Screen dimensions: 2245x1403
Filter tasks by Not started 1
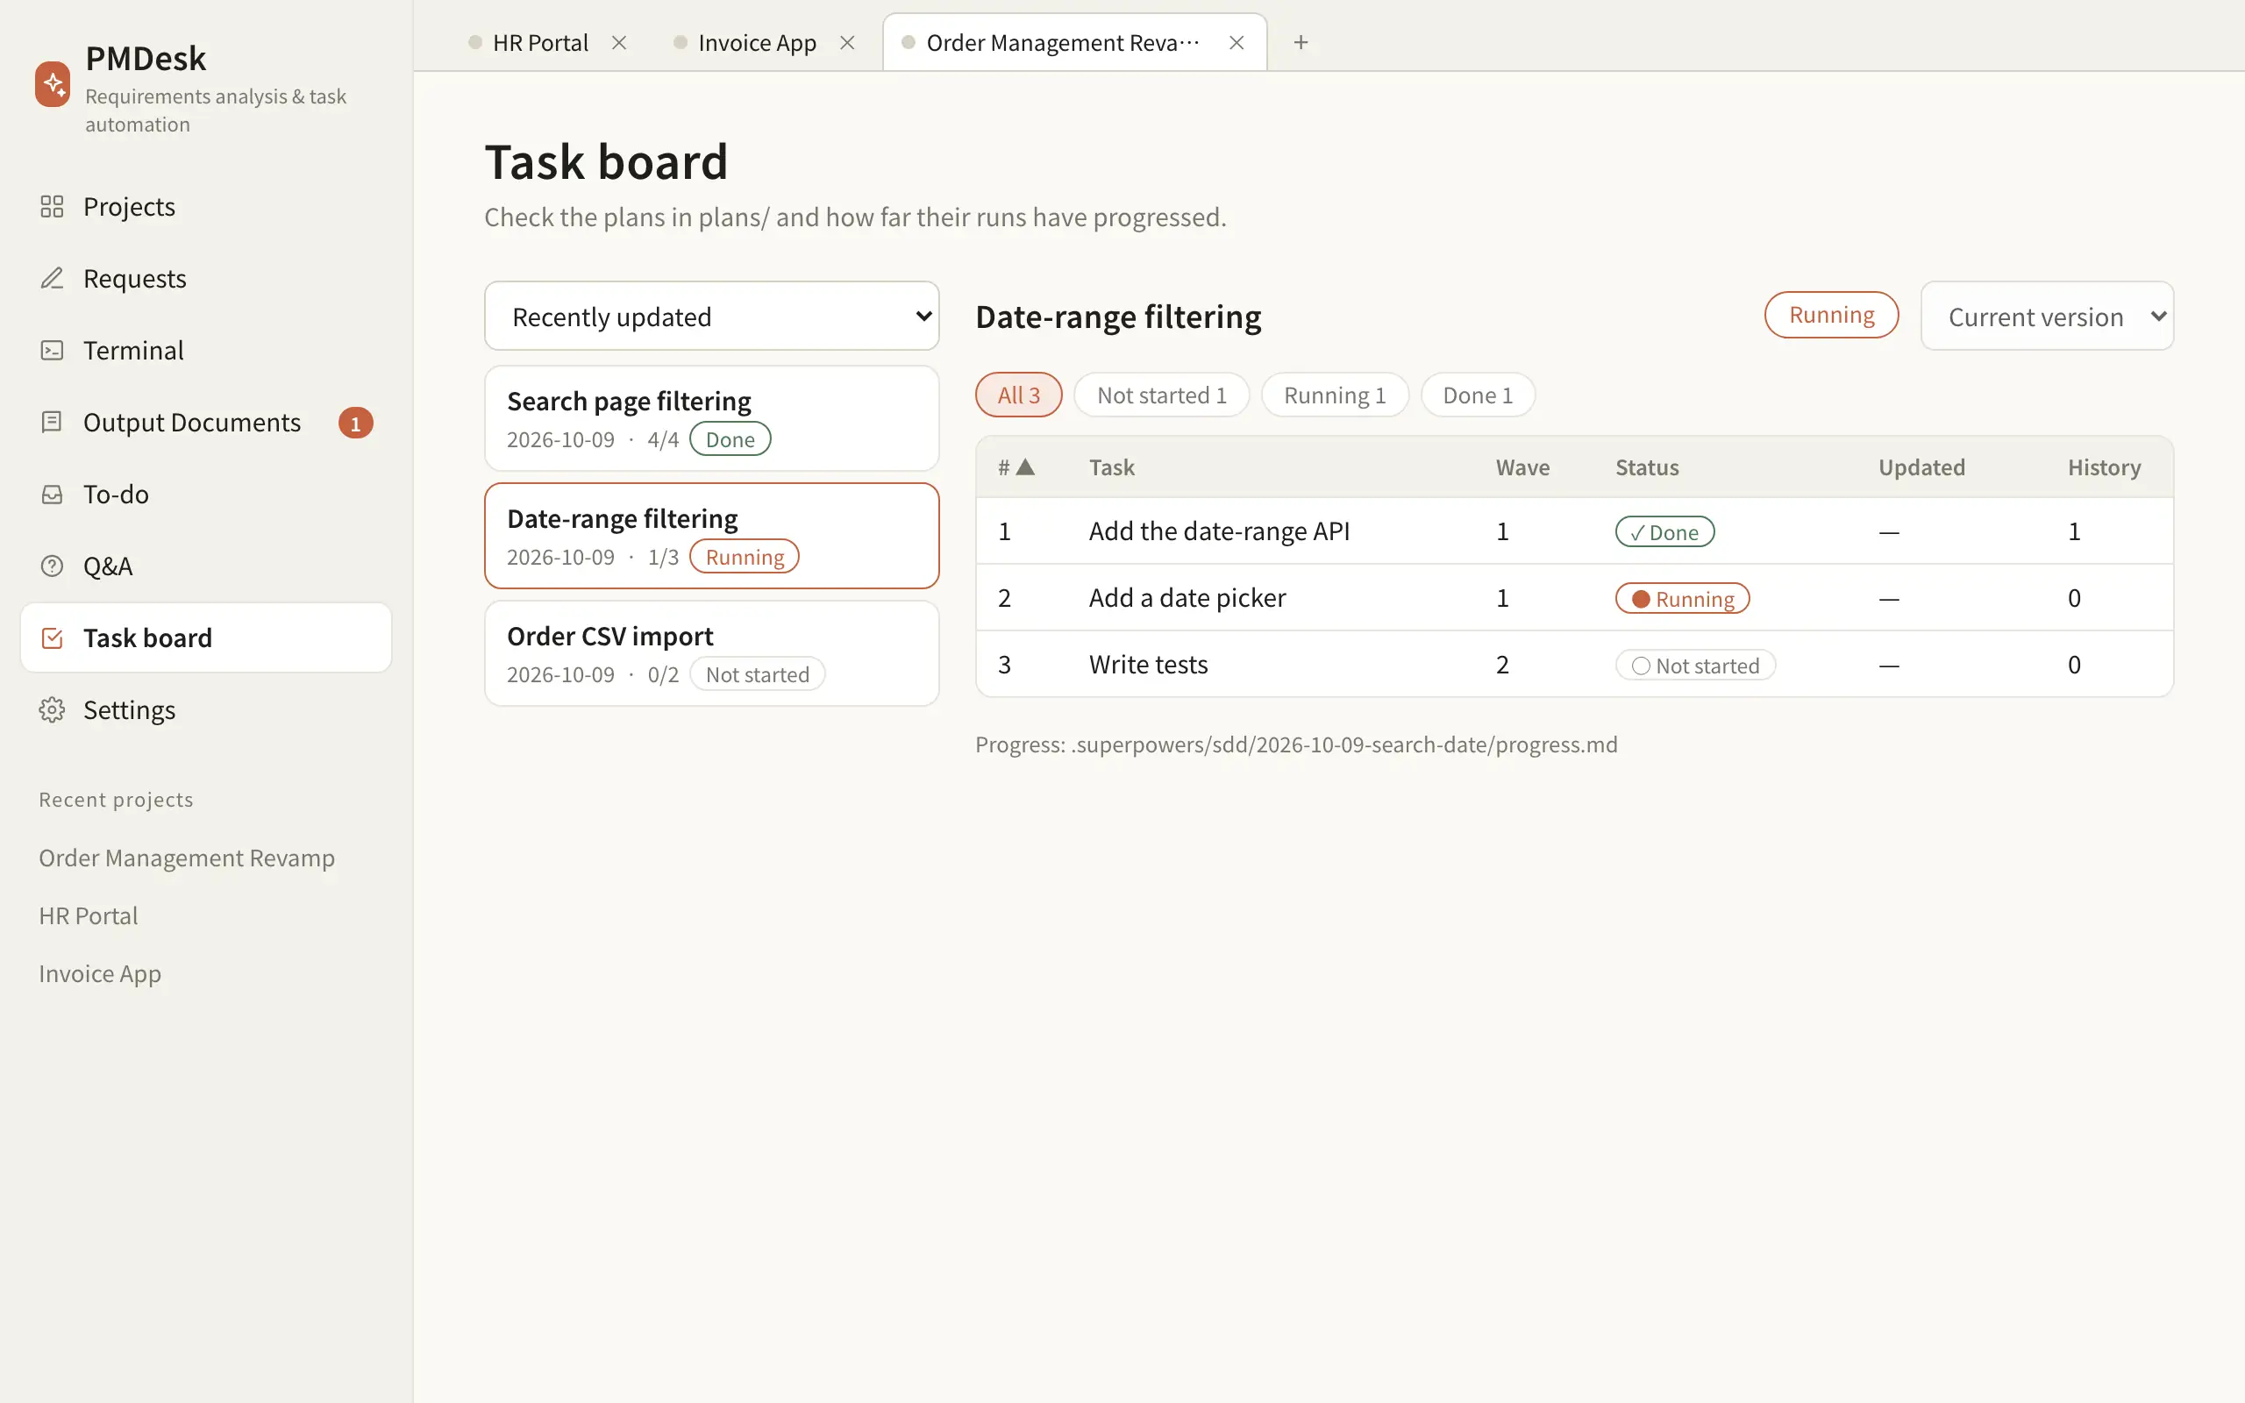(1161, 395)
